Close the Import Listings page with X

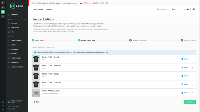(193, 19)
